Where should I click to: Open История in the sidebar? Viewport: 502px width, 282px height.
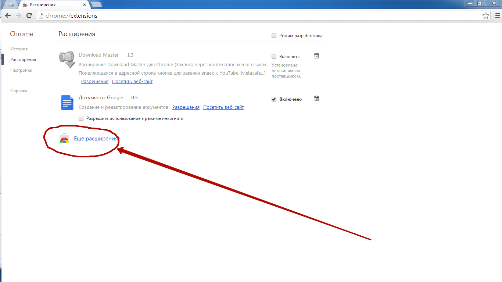[x=19, y=49]
